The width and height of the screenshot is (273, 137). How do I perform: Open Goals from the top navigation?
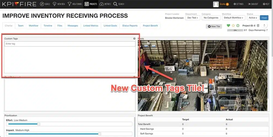point(45,4)
